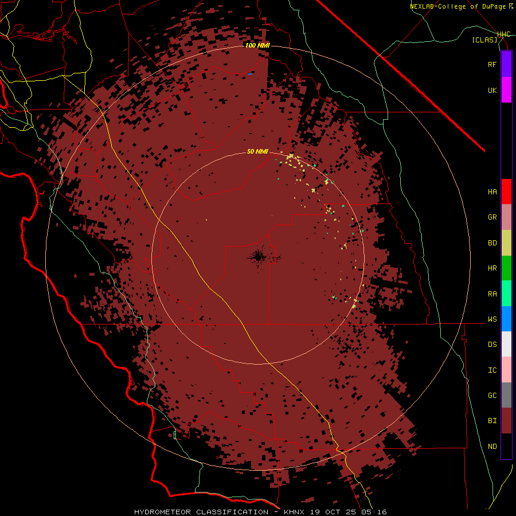Select the GR pink legend swatch

pyautogui.click(x=506, y=217)
